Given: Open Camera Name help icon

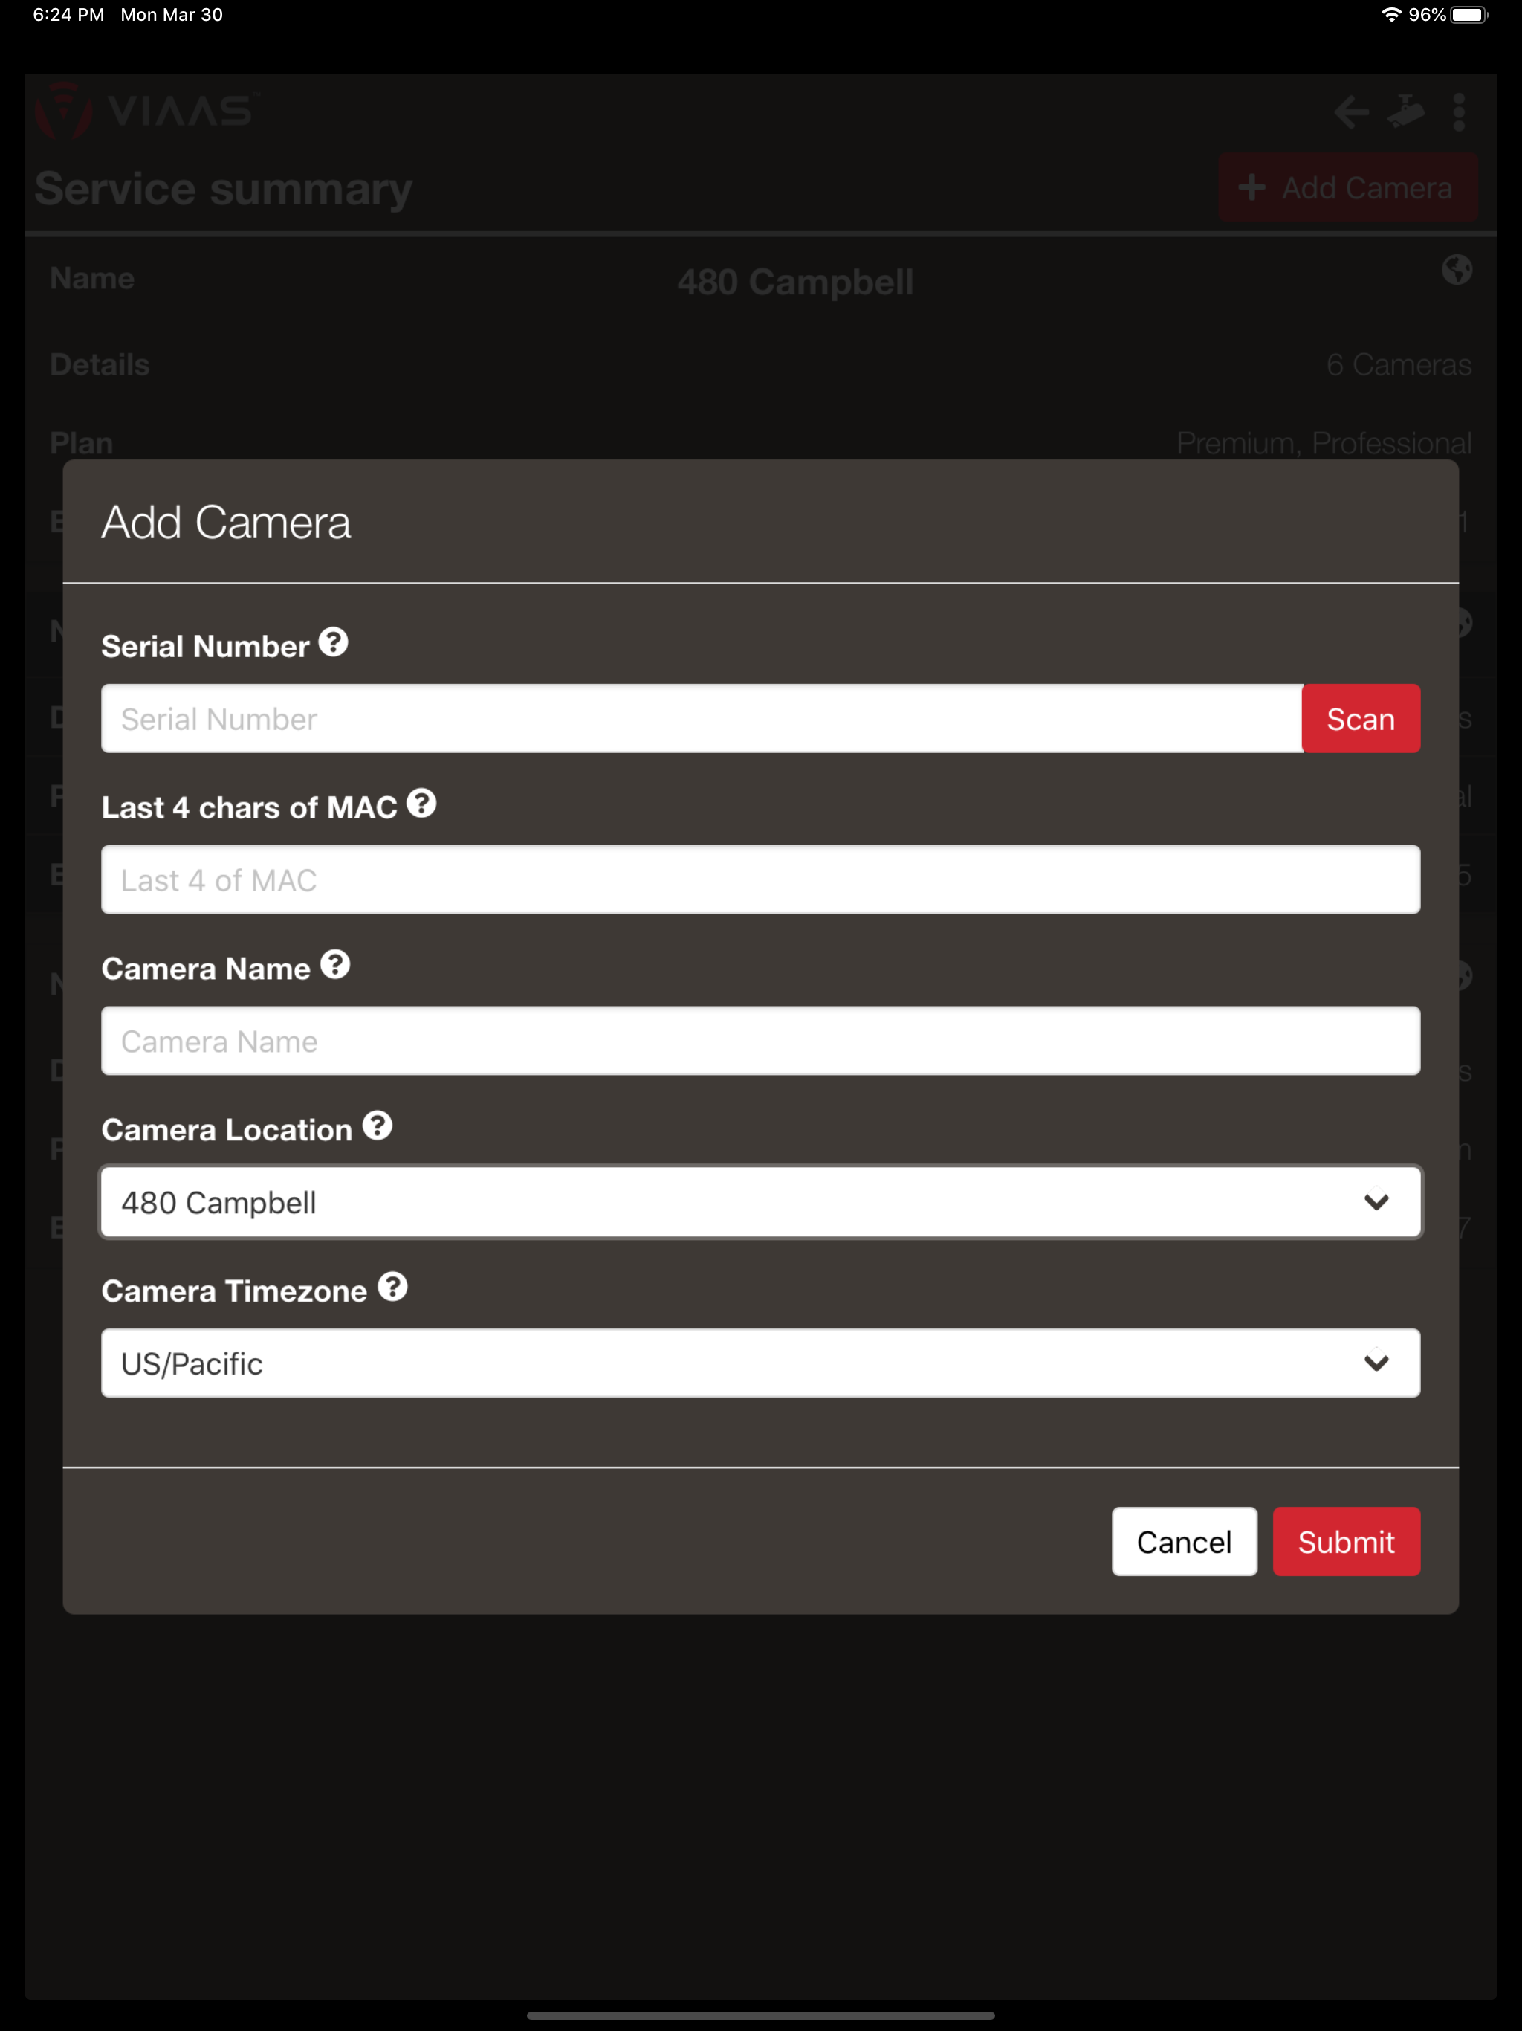Looking at the screenshot, I should (335, 964).
